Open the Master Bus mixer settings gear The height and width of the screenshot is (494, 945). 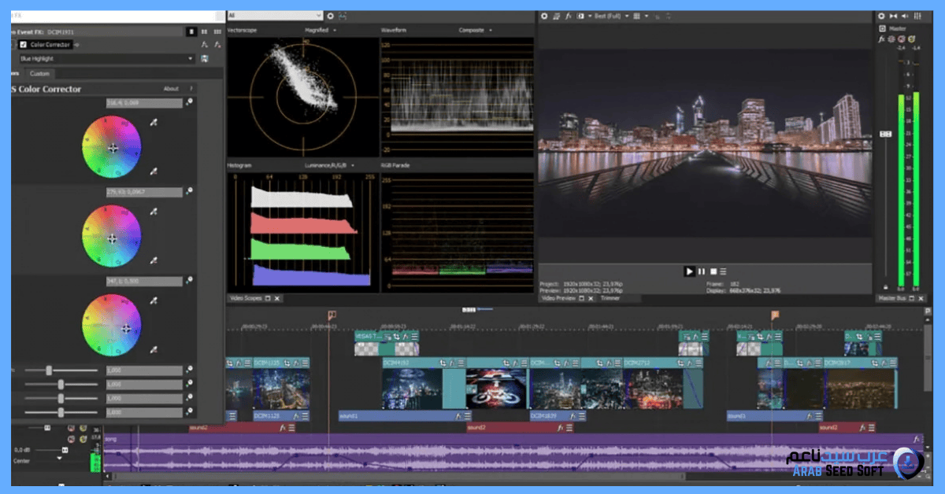pos(882,16)
